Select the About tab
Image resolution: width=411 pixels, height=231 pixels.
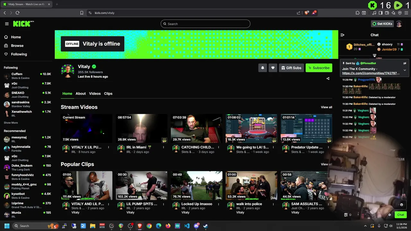[81, 93]
